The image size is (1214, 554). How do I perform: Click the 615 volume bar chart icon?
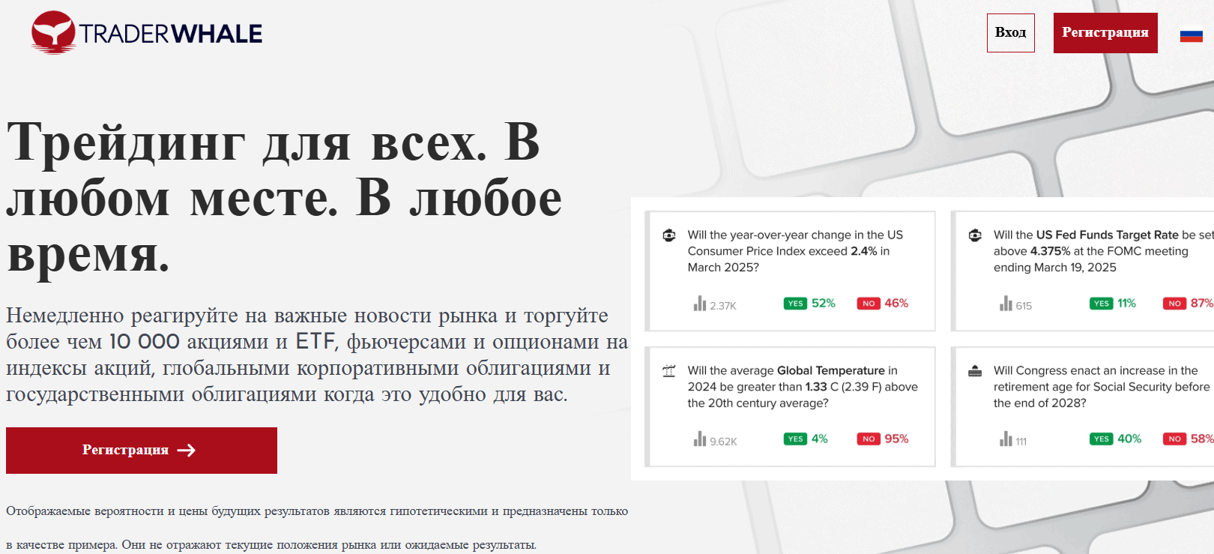(x=1006, y=304)
